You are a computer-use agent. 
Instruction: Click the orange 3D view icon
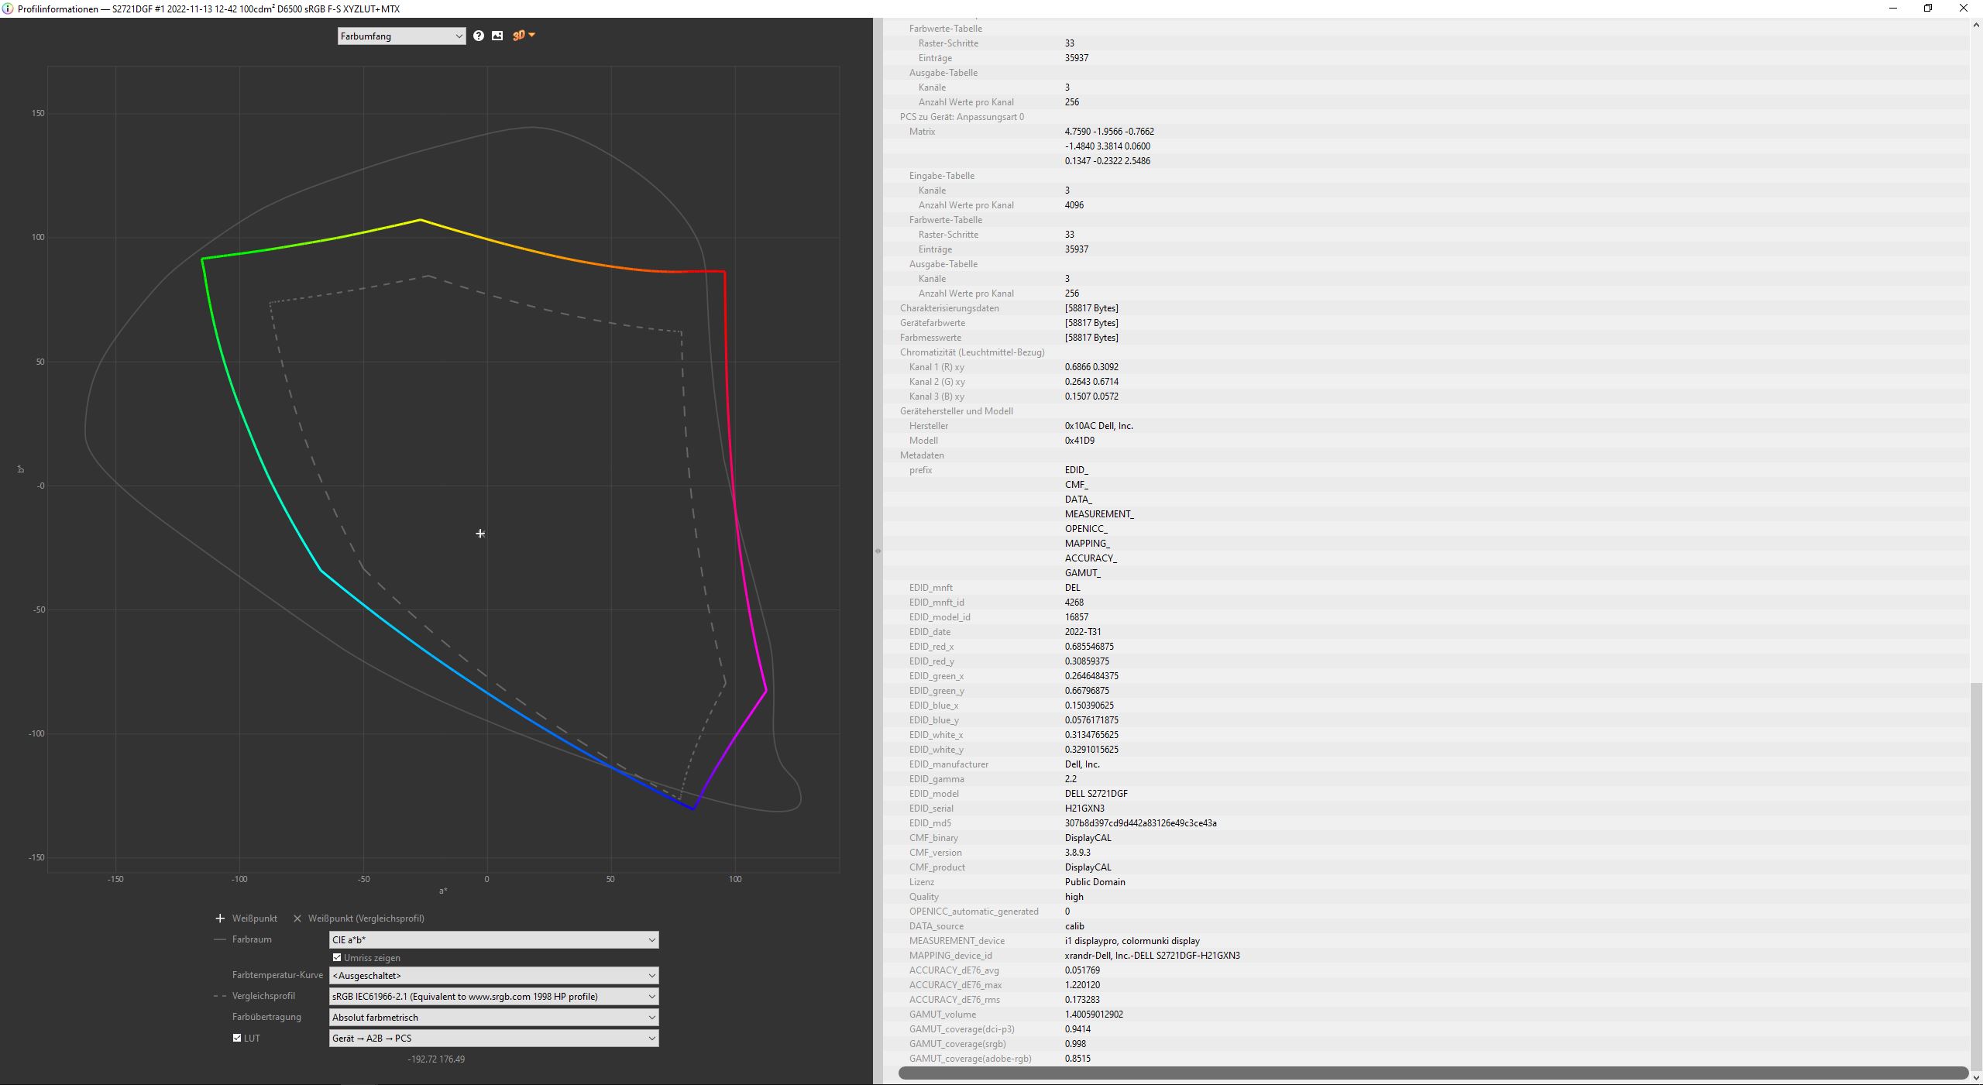point(518,36)
